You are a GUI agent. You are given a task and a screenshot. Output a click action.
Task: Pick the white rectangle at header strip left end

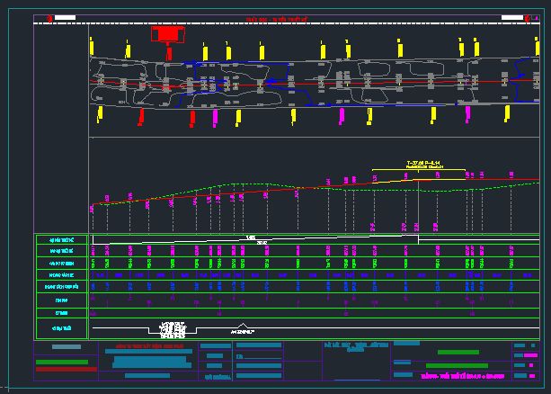point(65,18)
